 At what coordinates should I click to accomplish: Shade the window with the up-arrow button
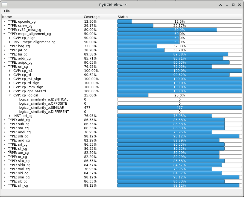(x=221, y=5)
